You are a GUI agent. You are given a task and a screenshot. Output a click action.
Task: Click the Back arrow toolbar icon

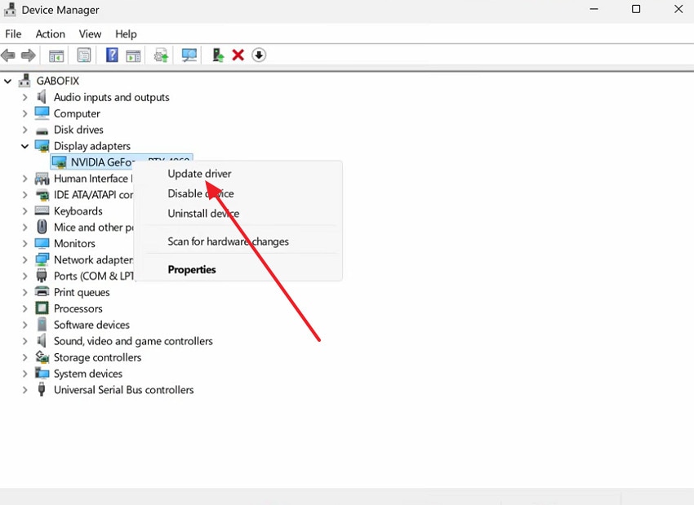click(x=8, y=55)
